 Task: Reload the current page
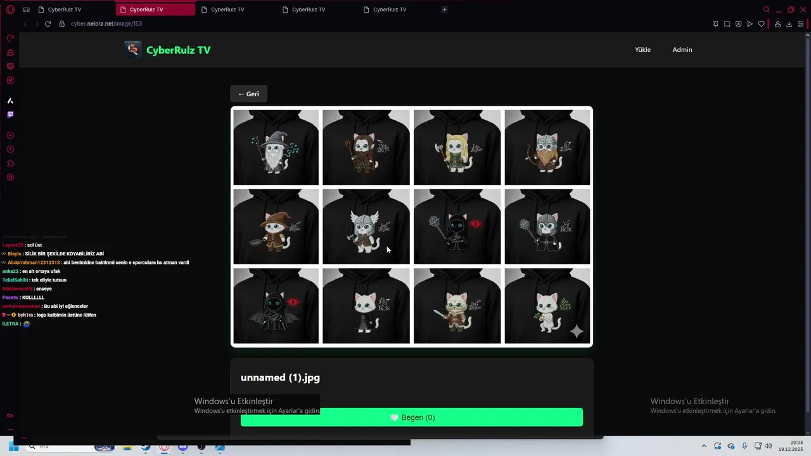(x=48, y=23)
